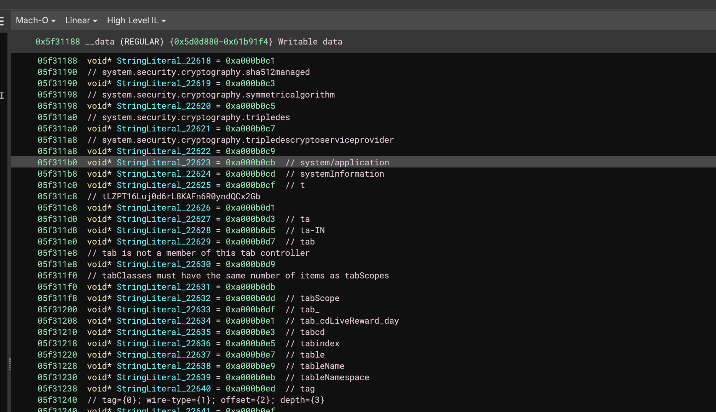
Task: Click the sha512managed comment line
Action: pyautogui.click(x=198, y=72)
